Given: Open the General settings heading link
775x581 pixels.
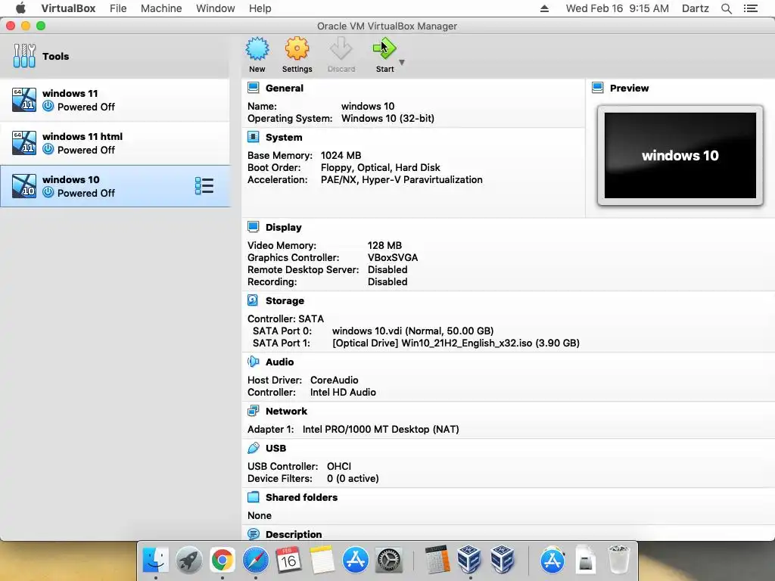Looking at the screenshot, I should [285, 88].
